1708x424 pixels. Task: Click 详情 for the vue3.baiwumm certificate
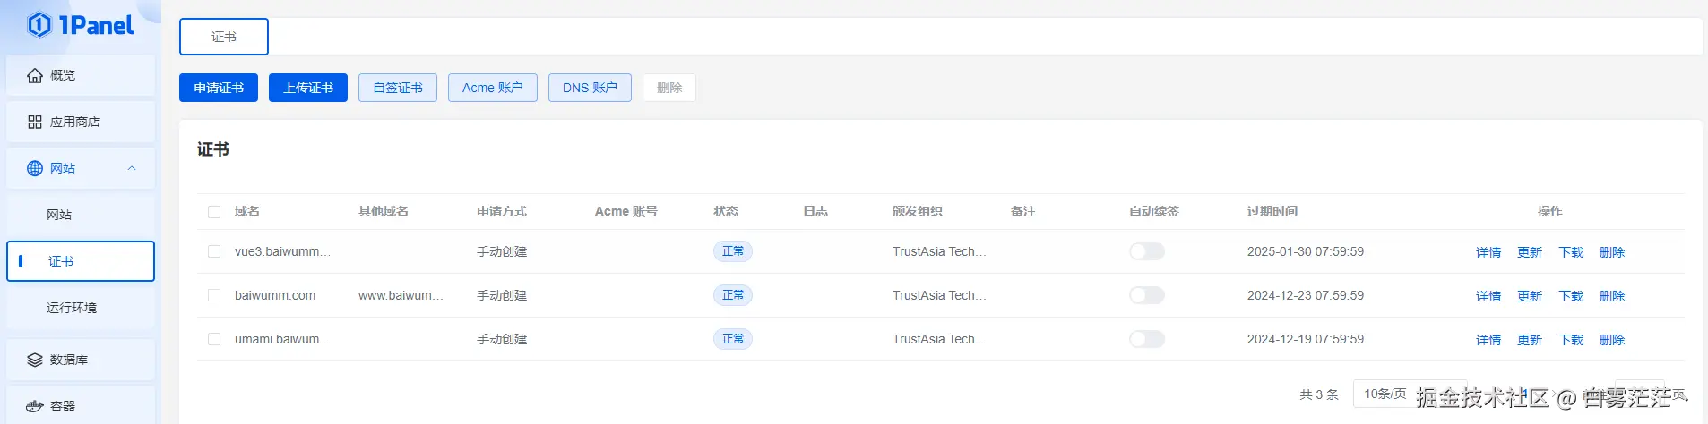coord(1488,252)
